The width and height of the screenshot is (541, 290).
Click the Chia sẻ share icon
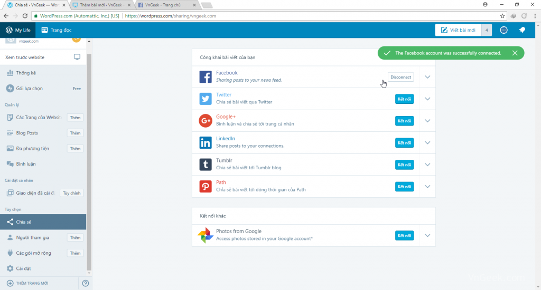point(10,222)
